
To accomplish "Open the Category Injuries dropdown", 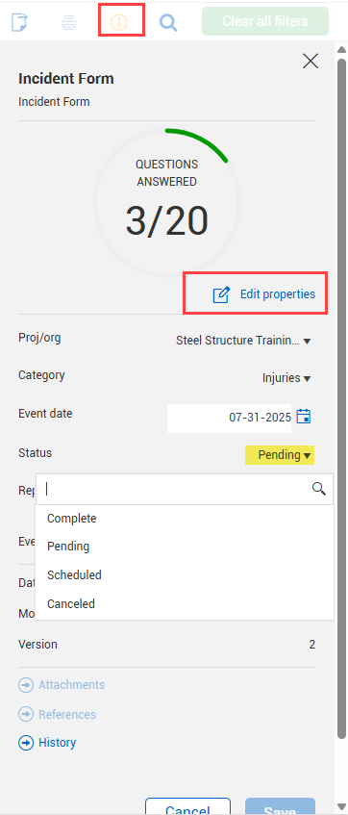I will pos(286,378).
